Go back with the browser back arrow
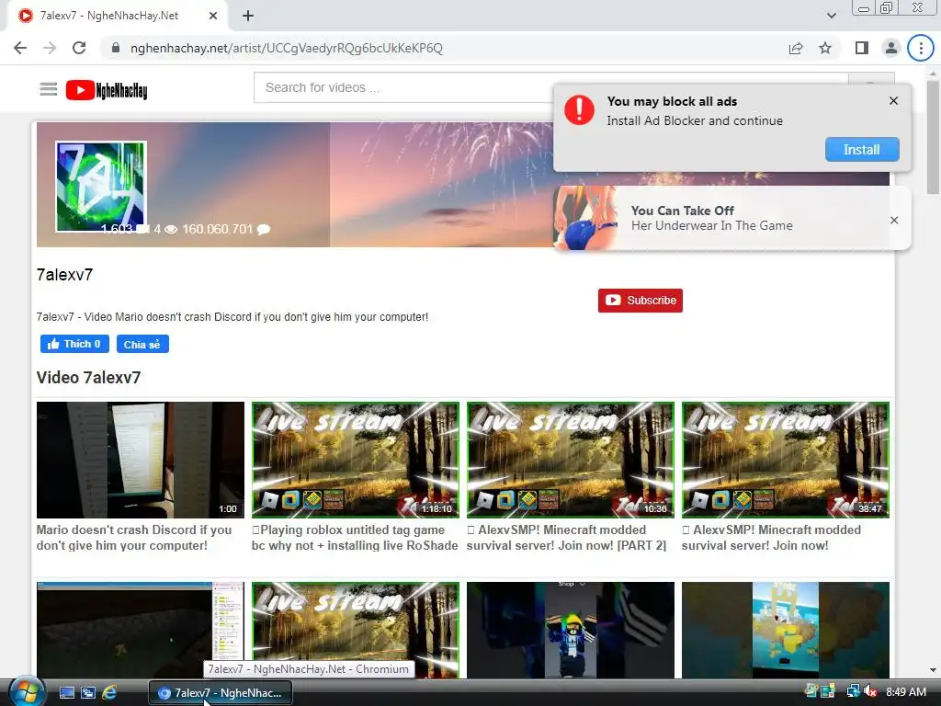This screenshot has width=941, height=706. [x=20, y=48]
